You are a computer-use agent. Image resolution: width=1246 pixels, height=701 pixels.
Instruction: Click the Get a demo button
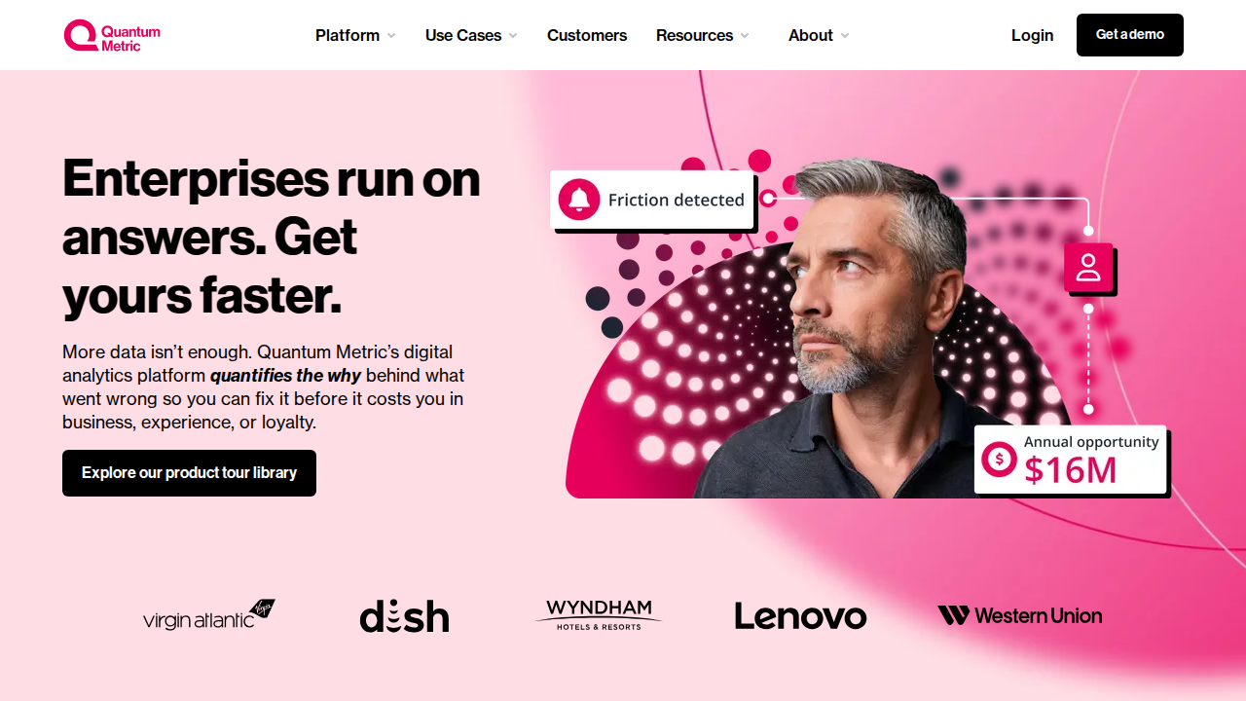(x=1130, y=35)
